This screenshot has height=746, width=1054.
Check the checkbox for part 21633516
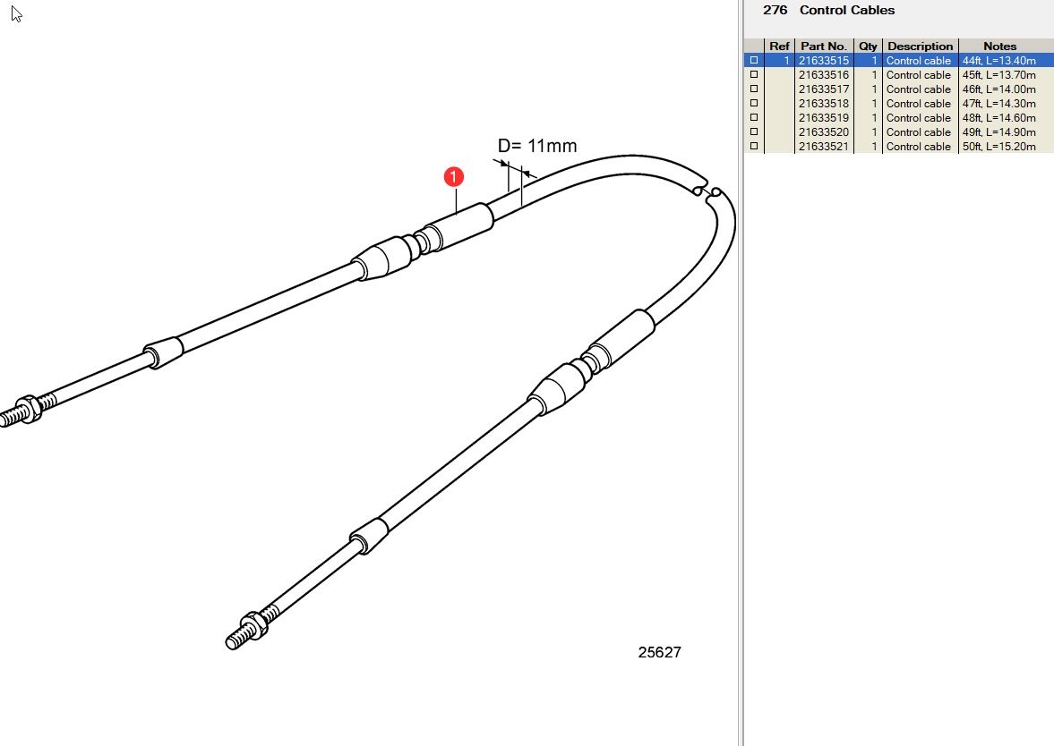(754, 75)
